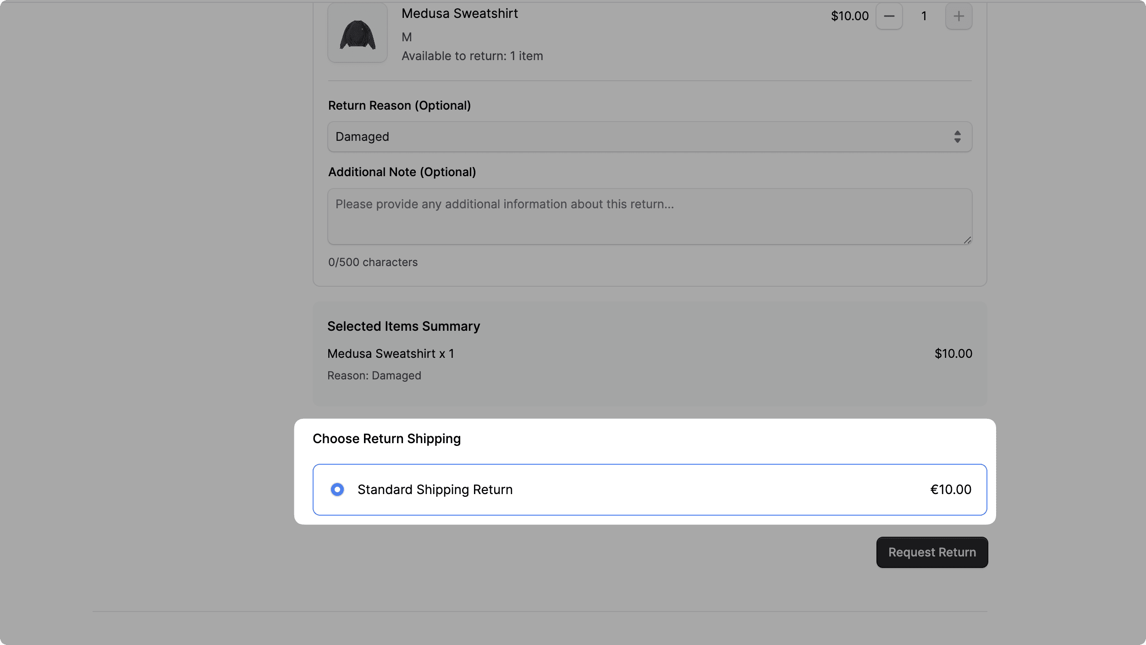
Task: Click the 0/500 characters counter
Action: 373,262
